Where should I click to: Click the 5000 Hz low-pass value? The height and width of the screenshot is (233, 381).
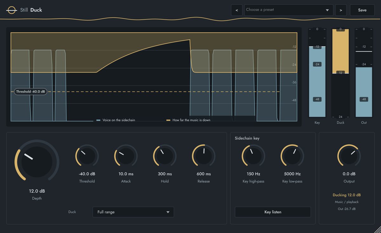(292, 174)
